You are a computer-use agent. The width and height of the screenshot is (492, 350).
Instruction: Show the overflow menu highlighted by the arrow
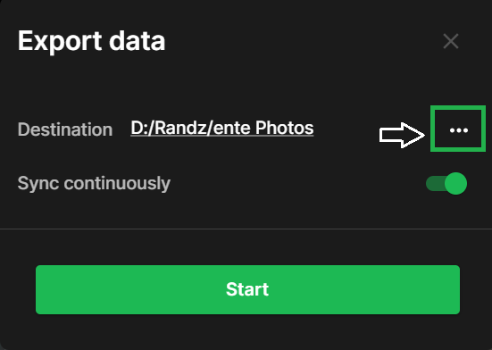point(458,130)
